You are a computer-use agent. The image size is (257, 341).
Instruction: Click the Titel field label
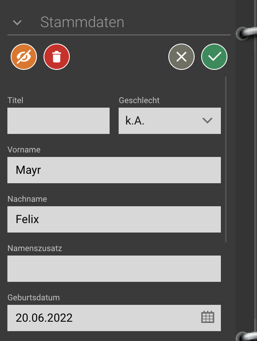(15, 100)
